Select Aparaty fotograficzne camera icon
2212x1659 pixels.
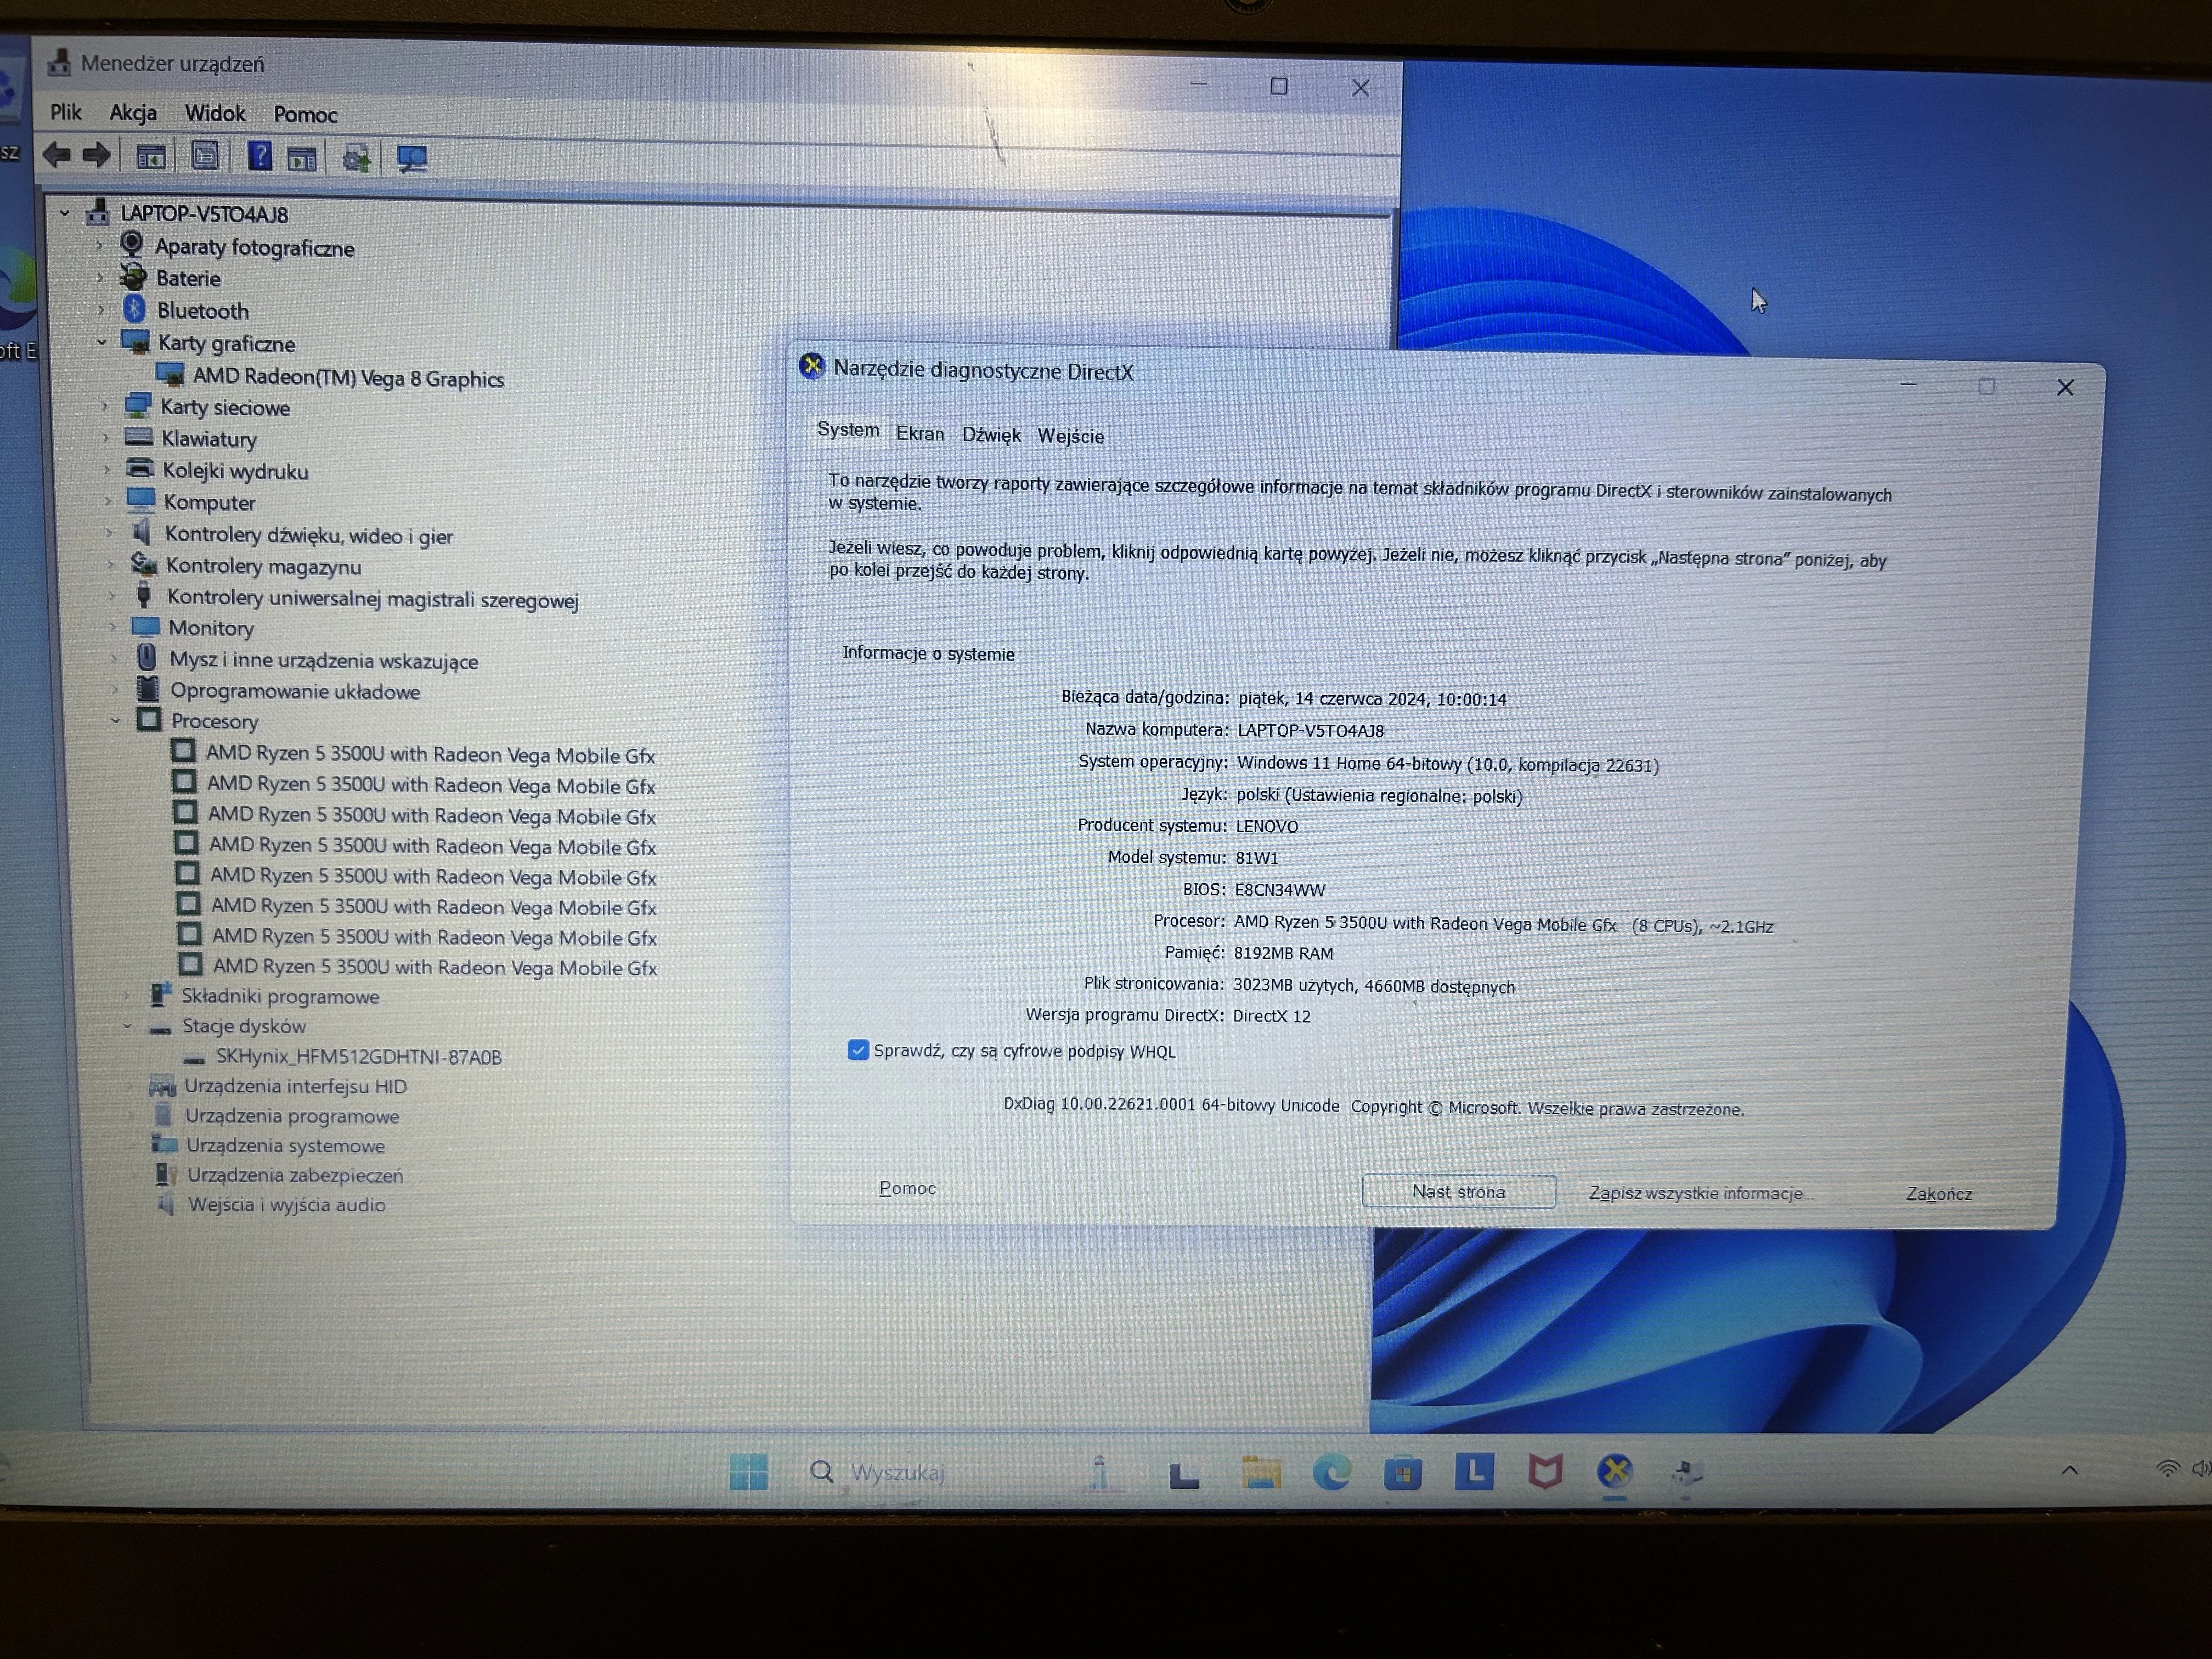tap(131, 244)
